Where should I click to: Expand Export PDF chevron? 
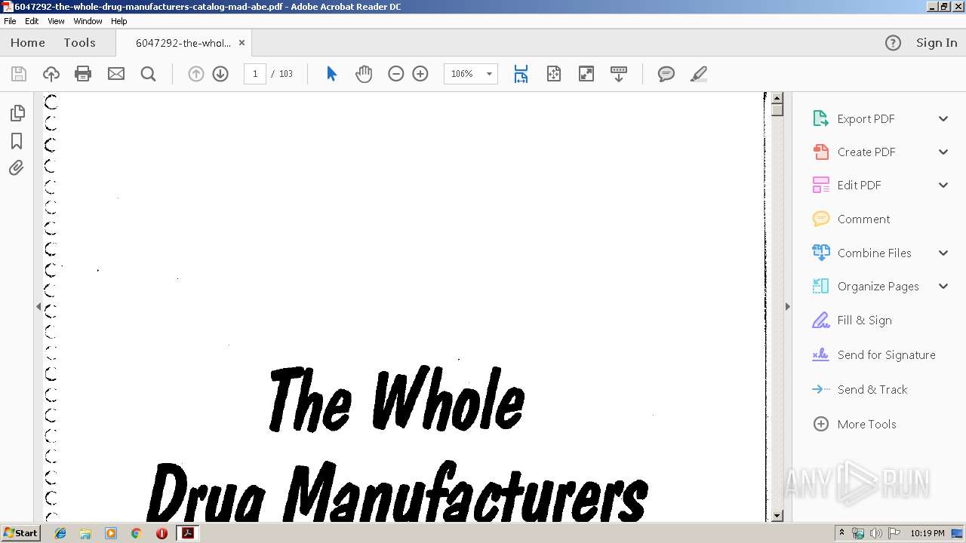pyautogui.click(x=943, y=118)
